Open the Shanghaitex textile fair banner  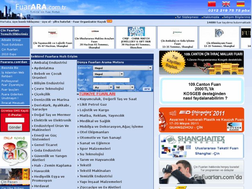[x=201, y=146]
